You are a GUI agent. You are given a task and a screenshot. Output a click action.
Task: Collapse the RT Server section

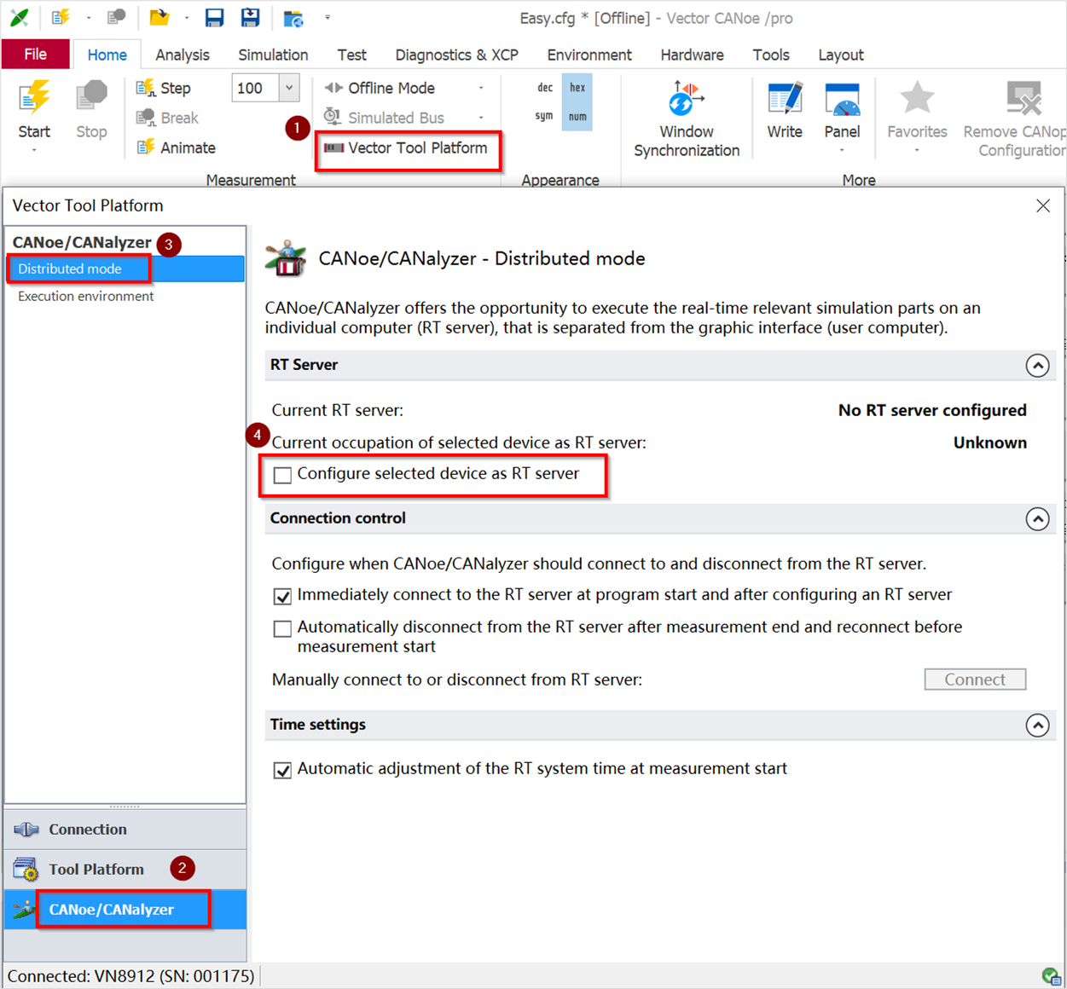pyautogui.click(x=1037, y=366)
